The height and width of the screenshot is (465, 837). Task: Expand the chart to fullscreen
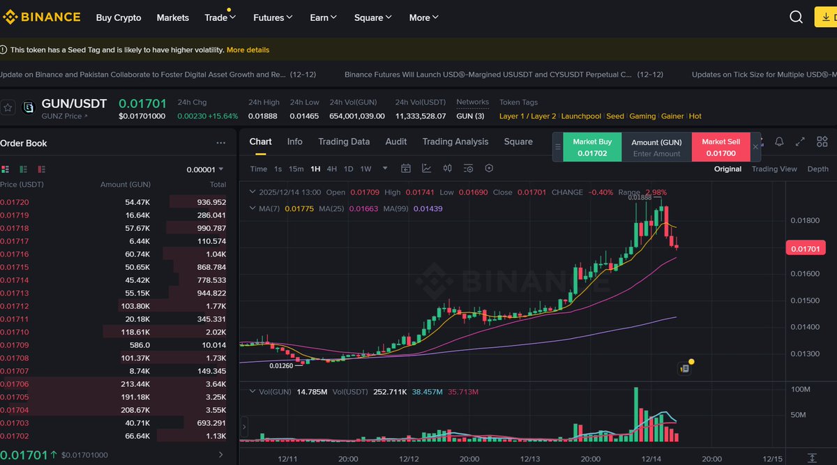coord(800,142)
